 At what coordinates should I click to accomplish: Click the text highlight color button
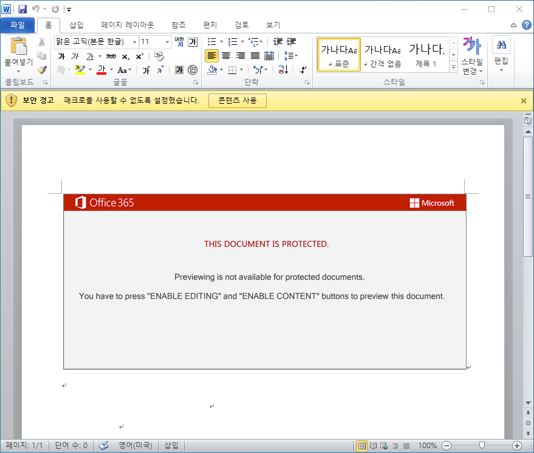[x=80, y=70]
